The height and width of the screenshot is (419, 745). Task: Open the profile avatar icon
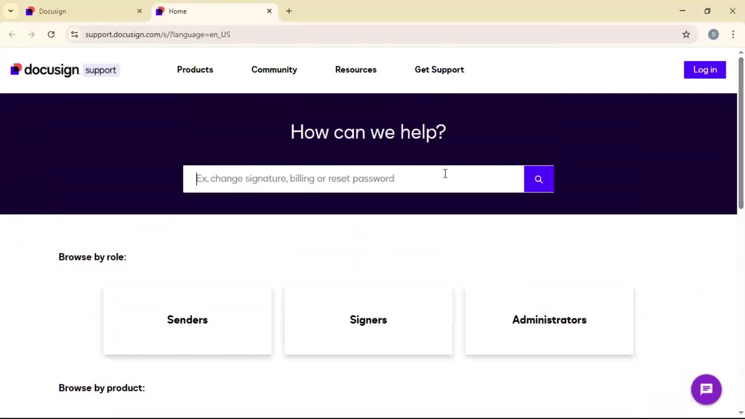(x=713, y=35)
